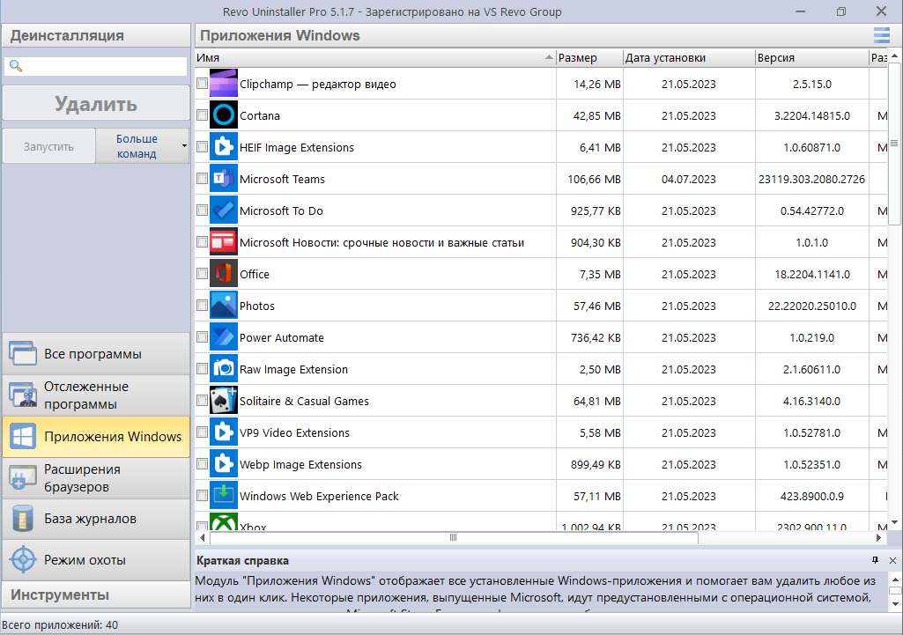The height and width of the screenshot is (635, 903).
Task: Click version 22.22020.25010.0 cell
Action: (x=812, y=306)
